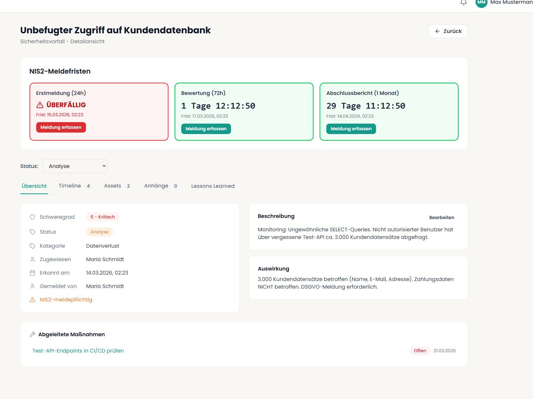Click the red overdue warning triangle icon
The width and height of the screenshot is (533, 399).
point(40,105)
